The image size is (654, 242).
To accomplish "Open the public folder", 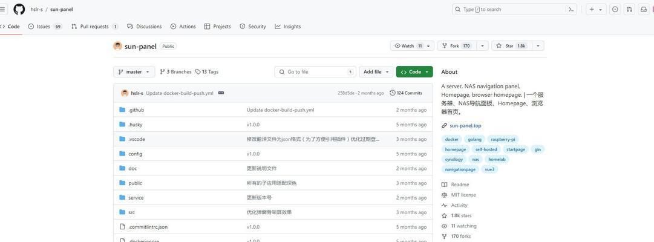I will tap(135, 183).
